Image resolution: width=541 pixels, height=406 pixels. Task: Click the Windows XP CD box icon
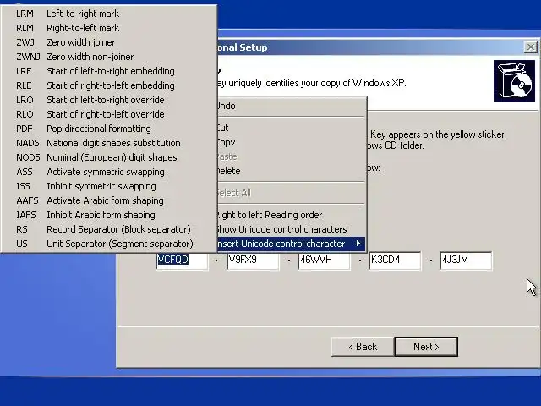[x=514, y=81]
